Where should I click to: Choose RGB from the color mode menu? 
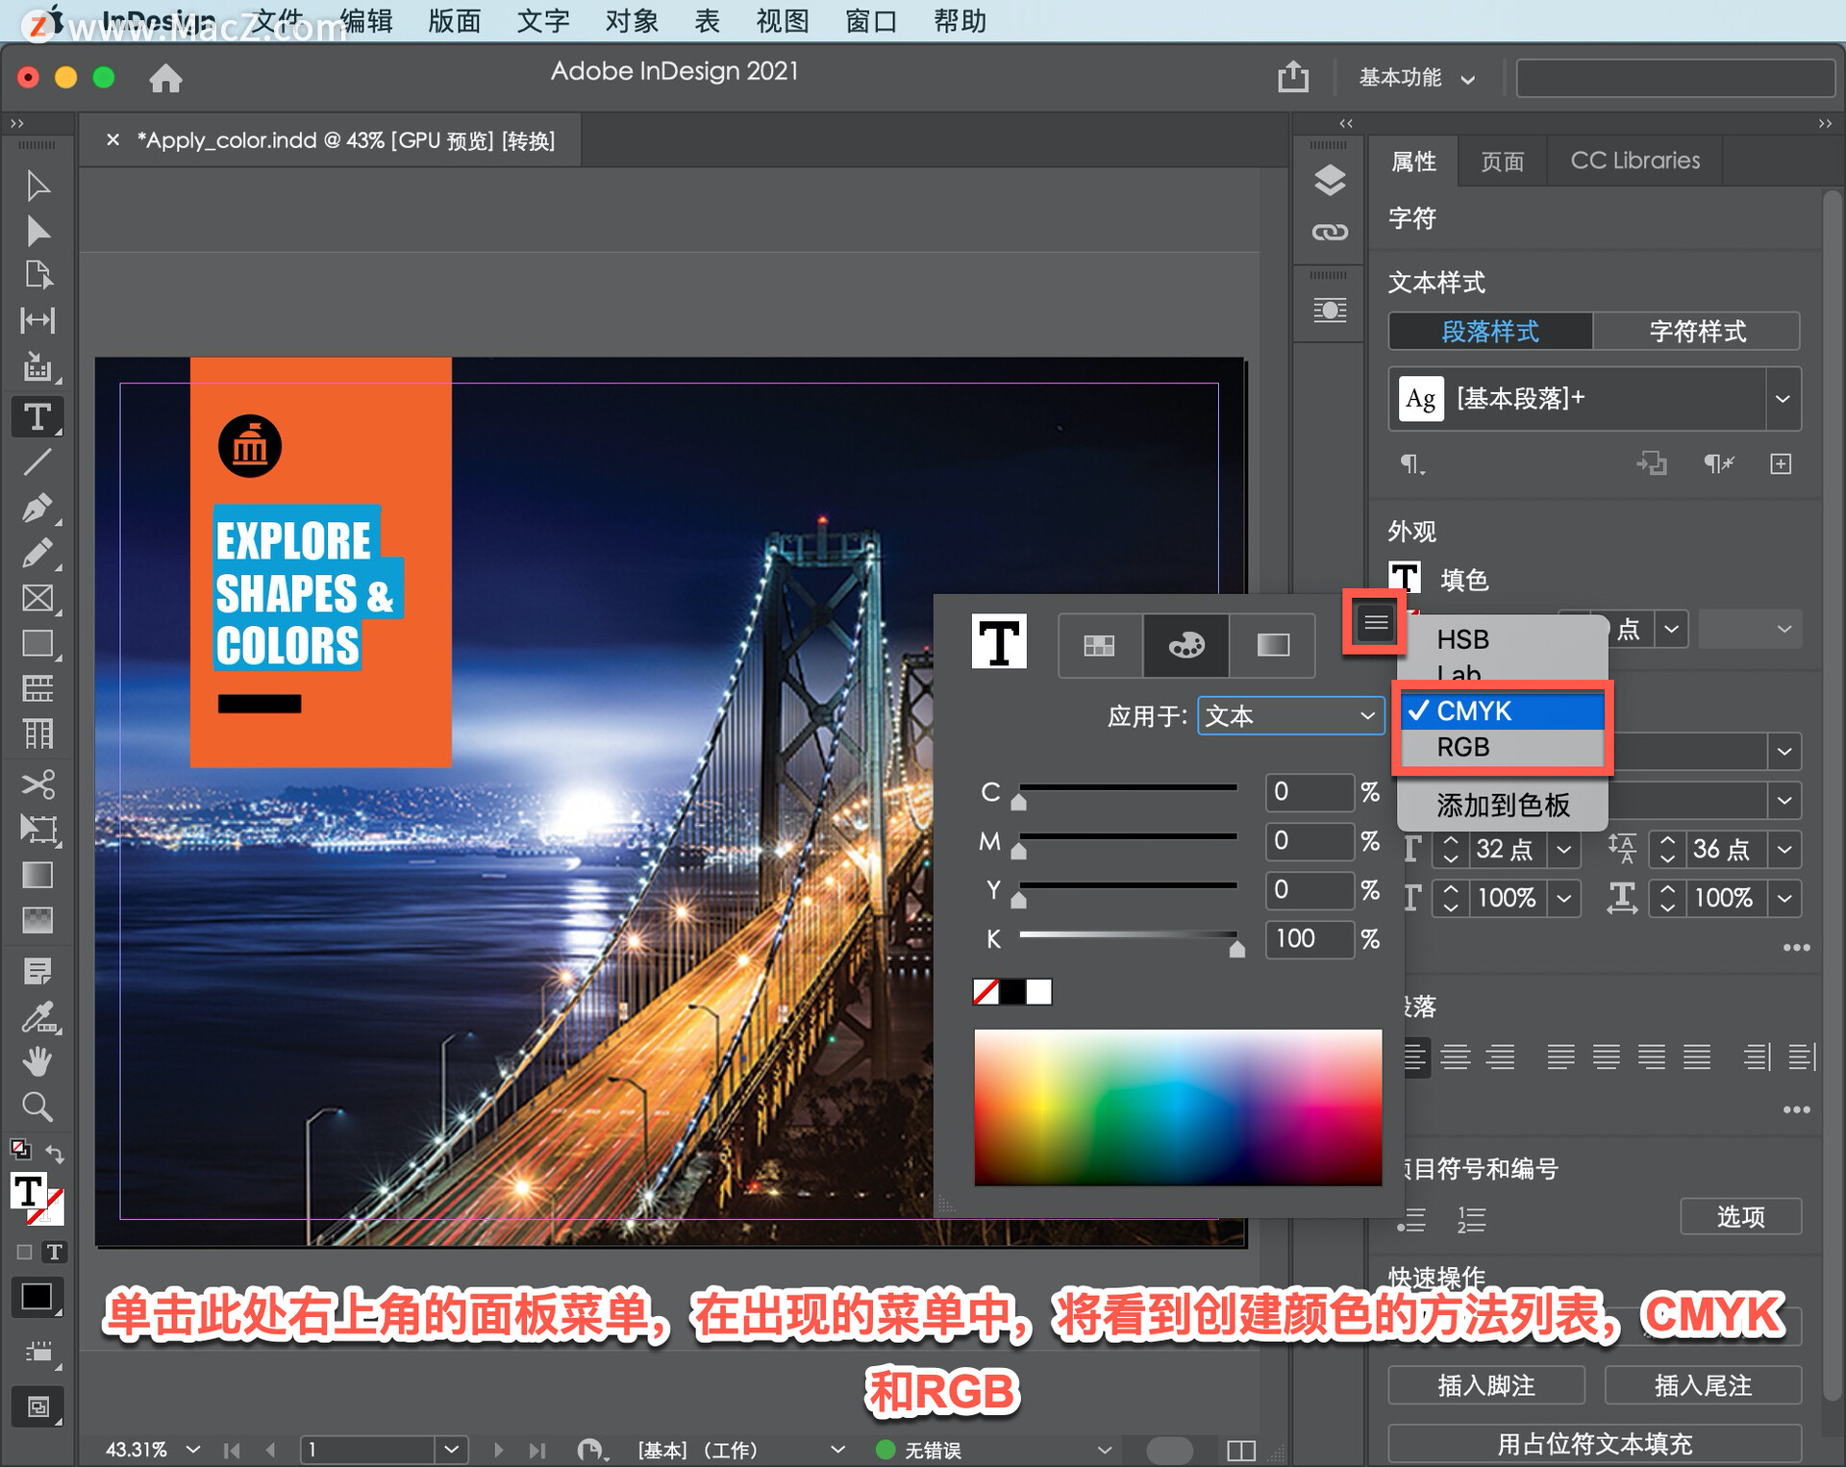(1462, 747)
